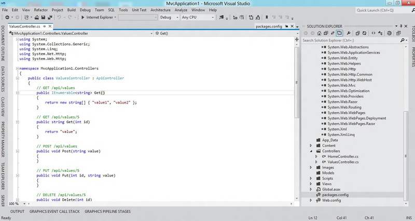Screen dimensions: 415x221
Task: Open the Build menu
Action: [x=72, y=10]
